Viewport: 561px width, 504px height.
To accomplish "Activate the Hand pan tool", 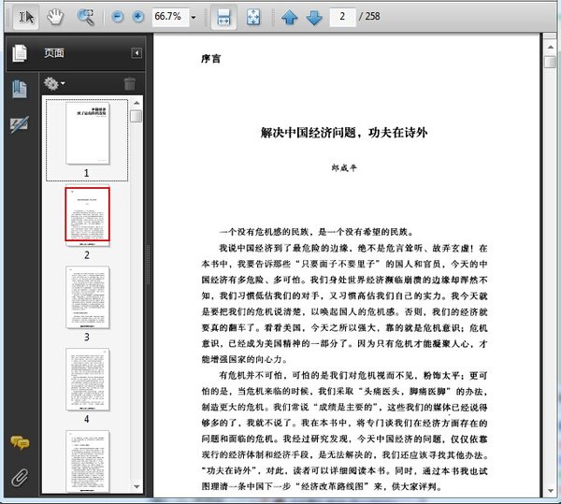I will [56, 17].
